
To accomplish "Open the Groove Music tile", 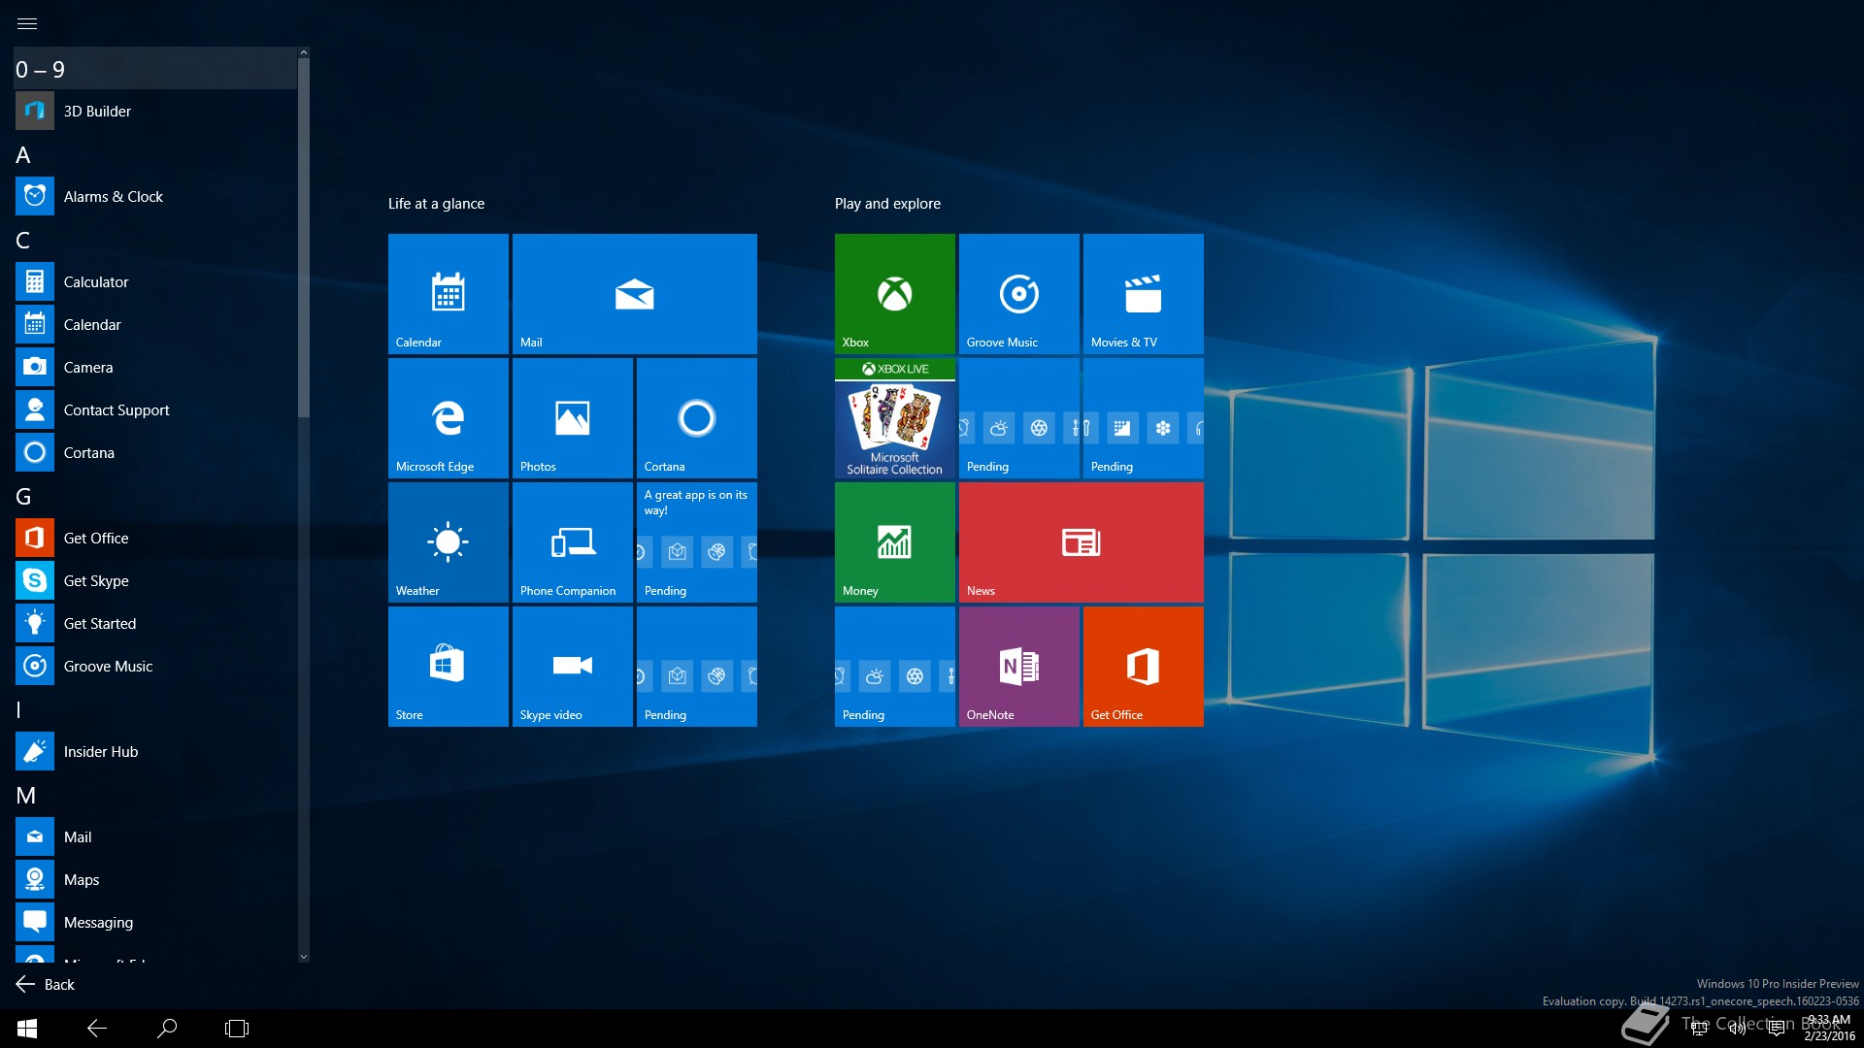I will (1019, 294).
